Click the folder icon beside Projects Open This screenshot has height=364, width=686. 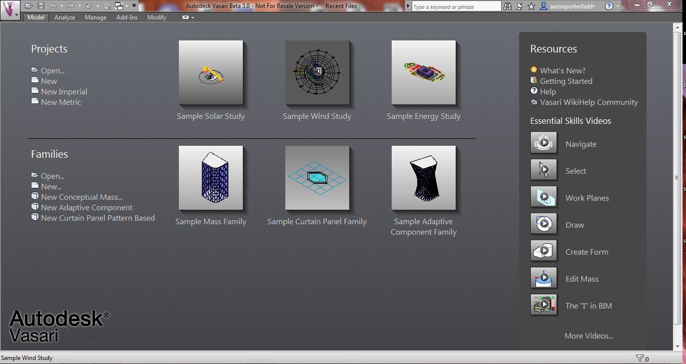tap(34, 70)
